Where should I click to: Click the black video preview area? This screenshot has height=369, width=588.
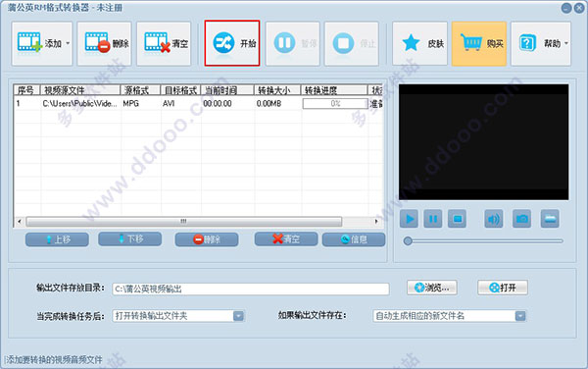(484, 142)
